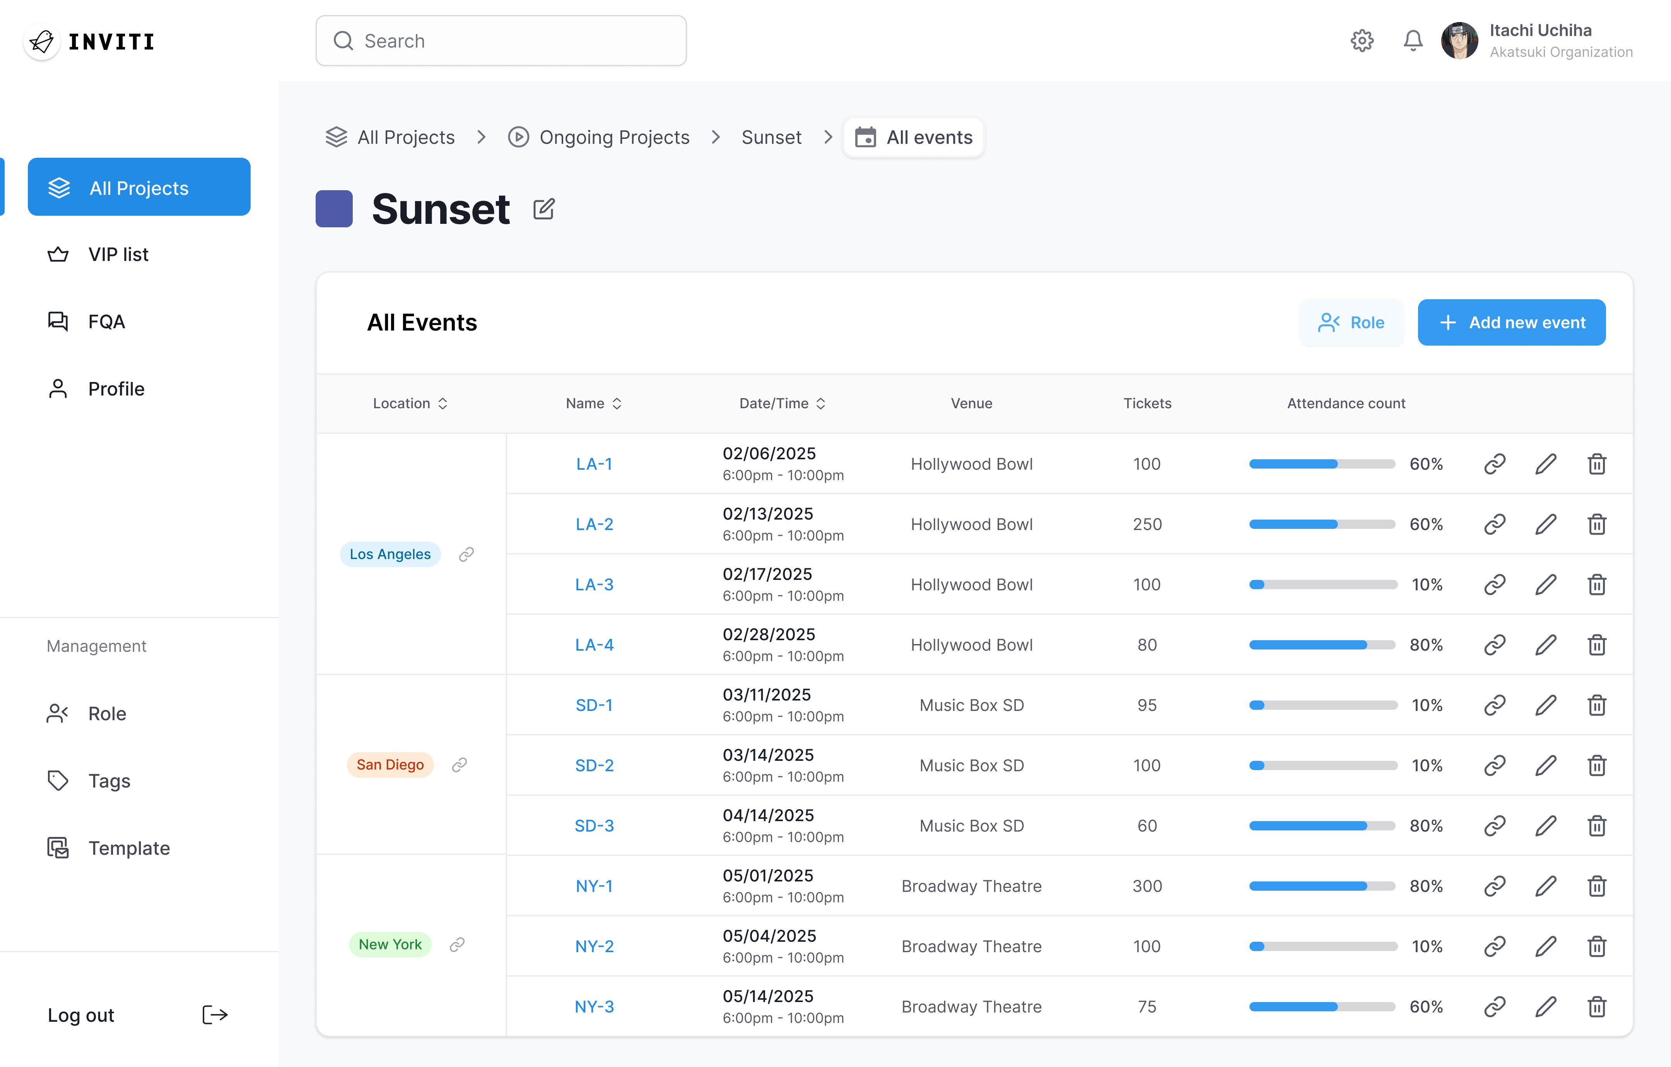Click into the Search field
Image resolution: width=1671 pixels, height=1067 pixels.
501,41
